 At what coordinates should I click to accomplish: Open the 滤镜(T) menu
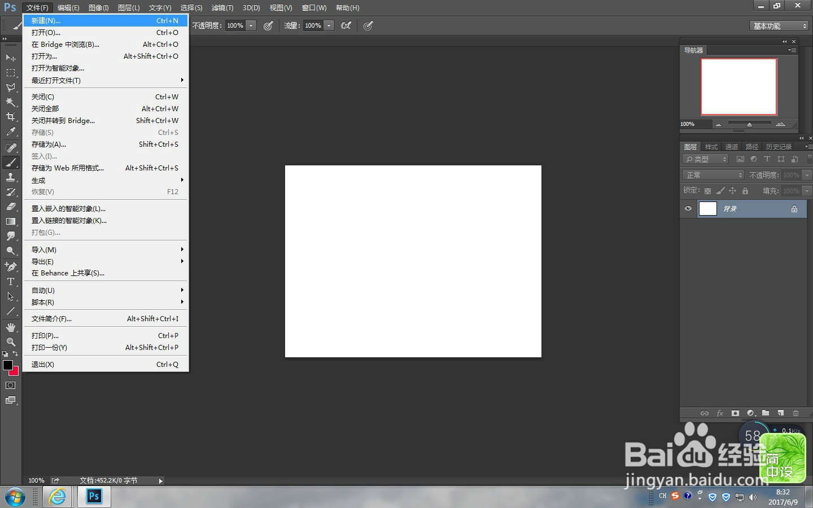pyautogui.click(x=222, y=7)
